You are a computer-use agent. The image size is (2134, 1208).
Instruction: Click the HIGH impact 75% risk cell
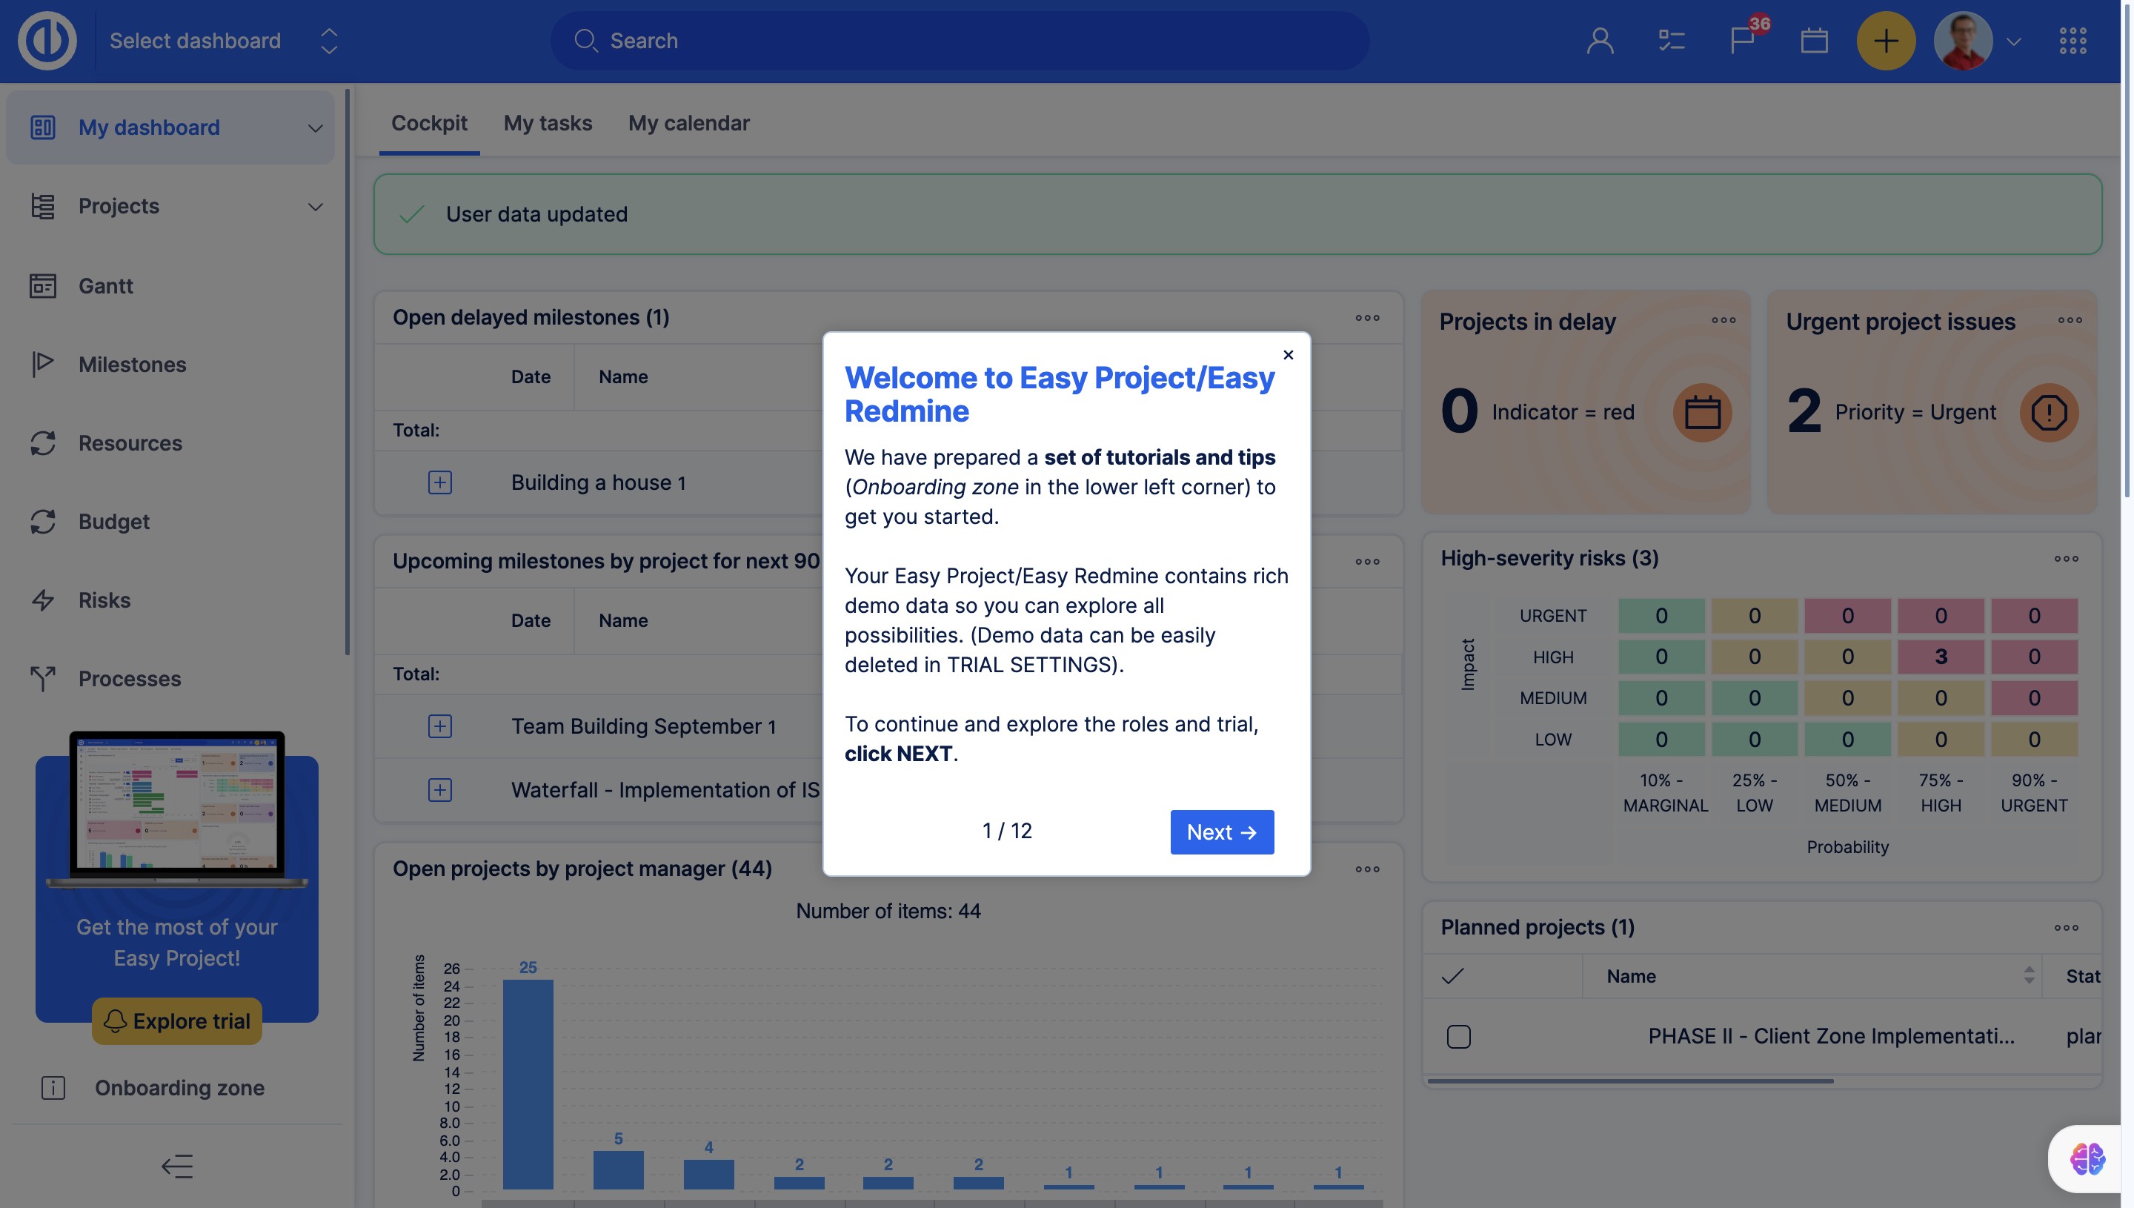pyautogui.click(x=1941, y=657)
